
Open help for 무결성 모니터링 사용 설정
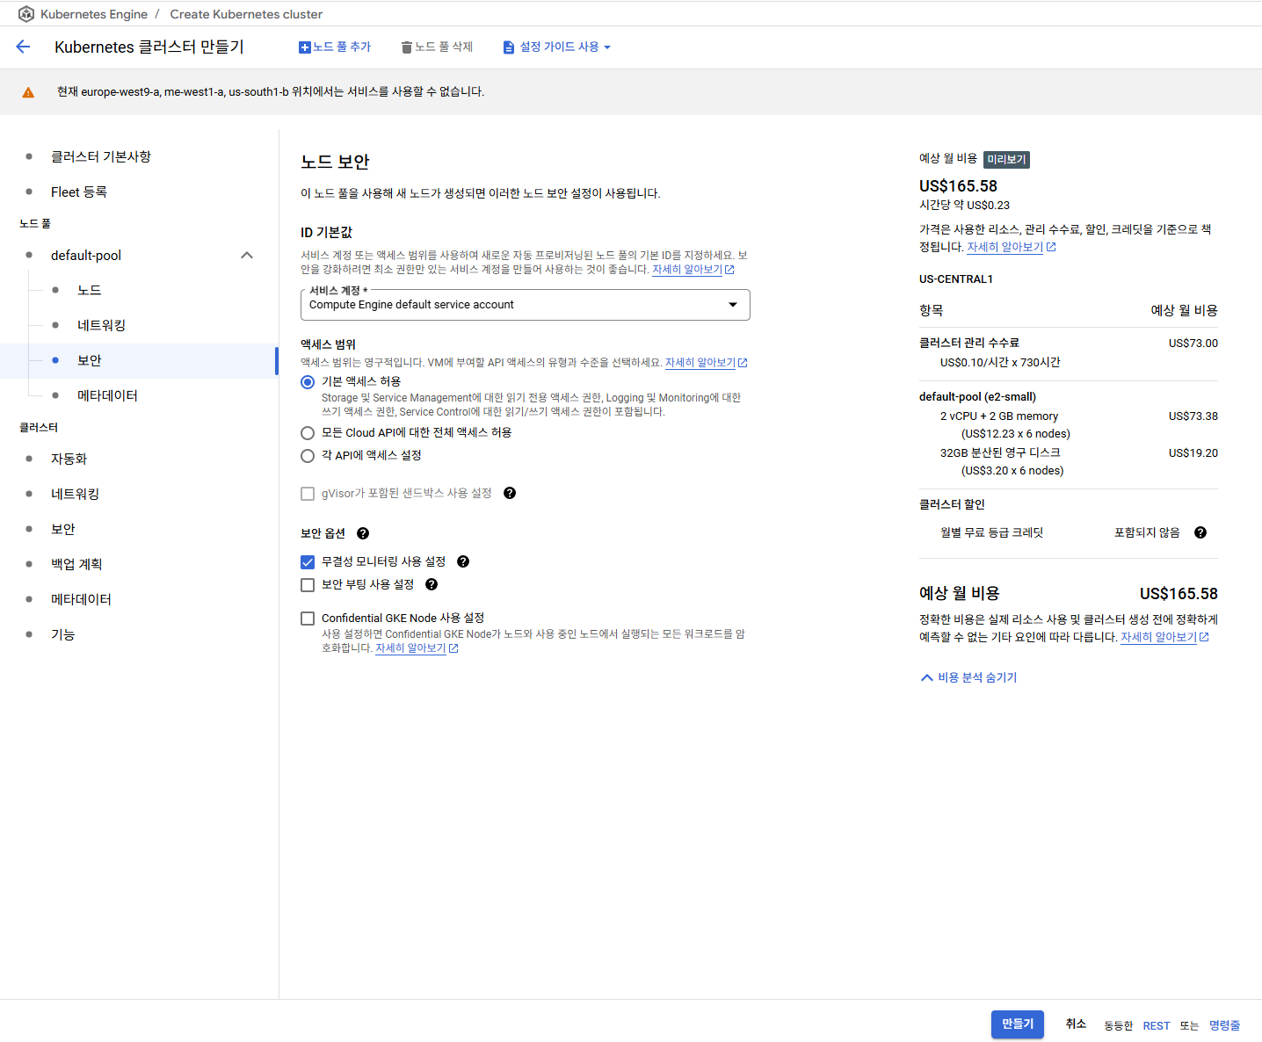463,561
